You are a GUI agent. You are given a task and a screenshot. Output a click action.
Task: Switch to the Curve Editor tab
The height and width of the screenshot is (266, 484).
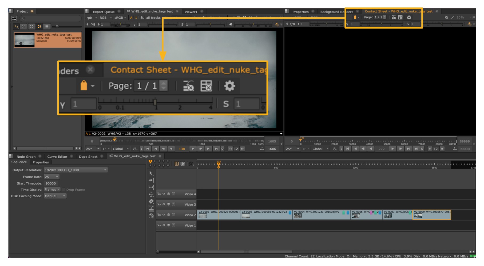[58, 157]
